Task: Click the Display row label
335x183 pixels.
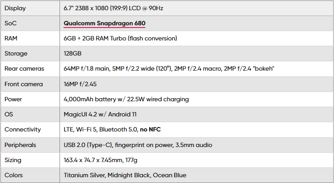Action: (x=15, y=8)
